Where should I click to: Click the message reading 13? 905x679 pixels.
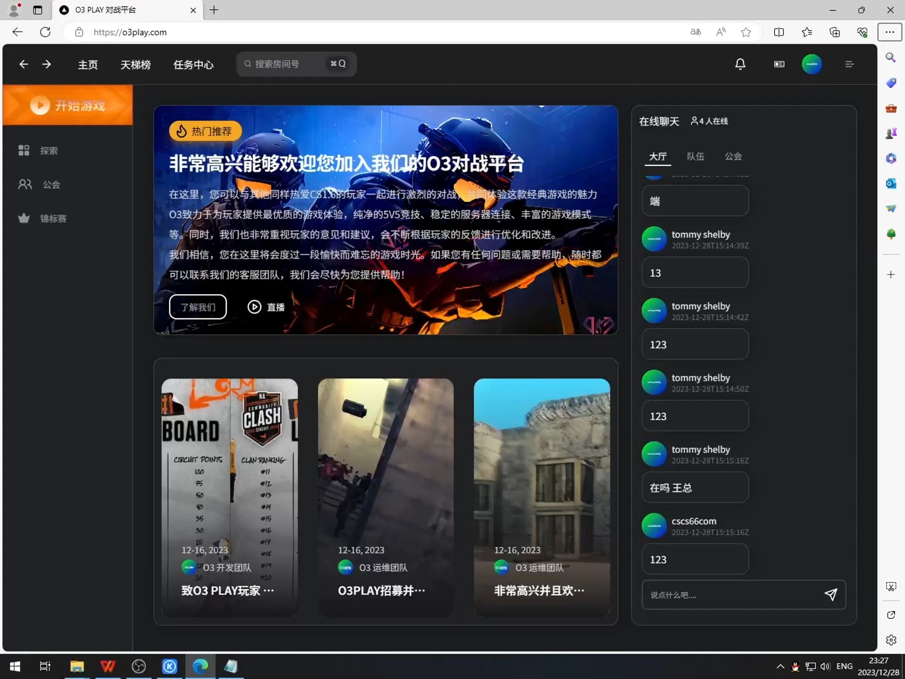[x=695, y=273]
